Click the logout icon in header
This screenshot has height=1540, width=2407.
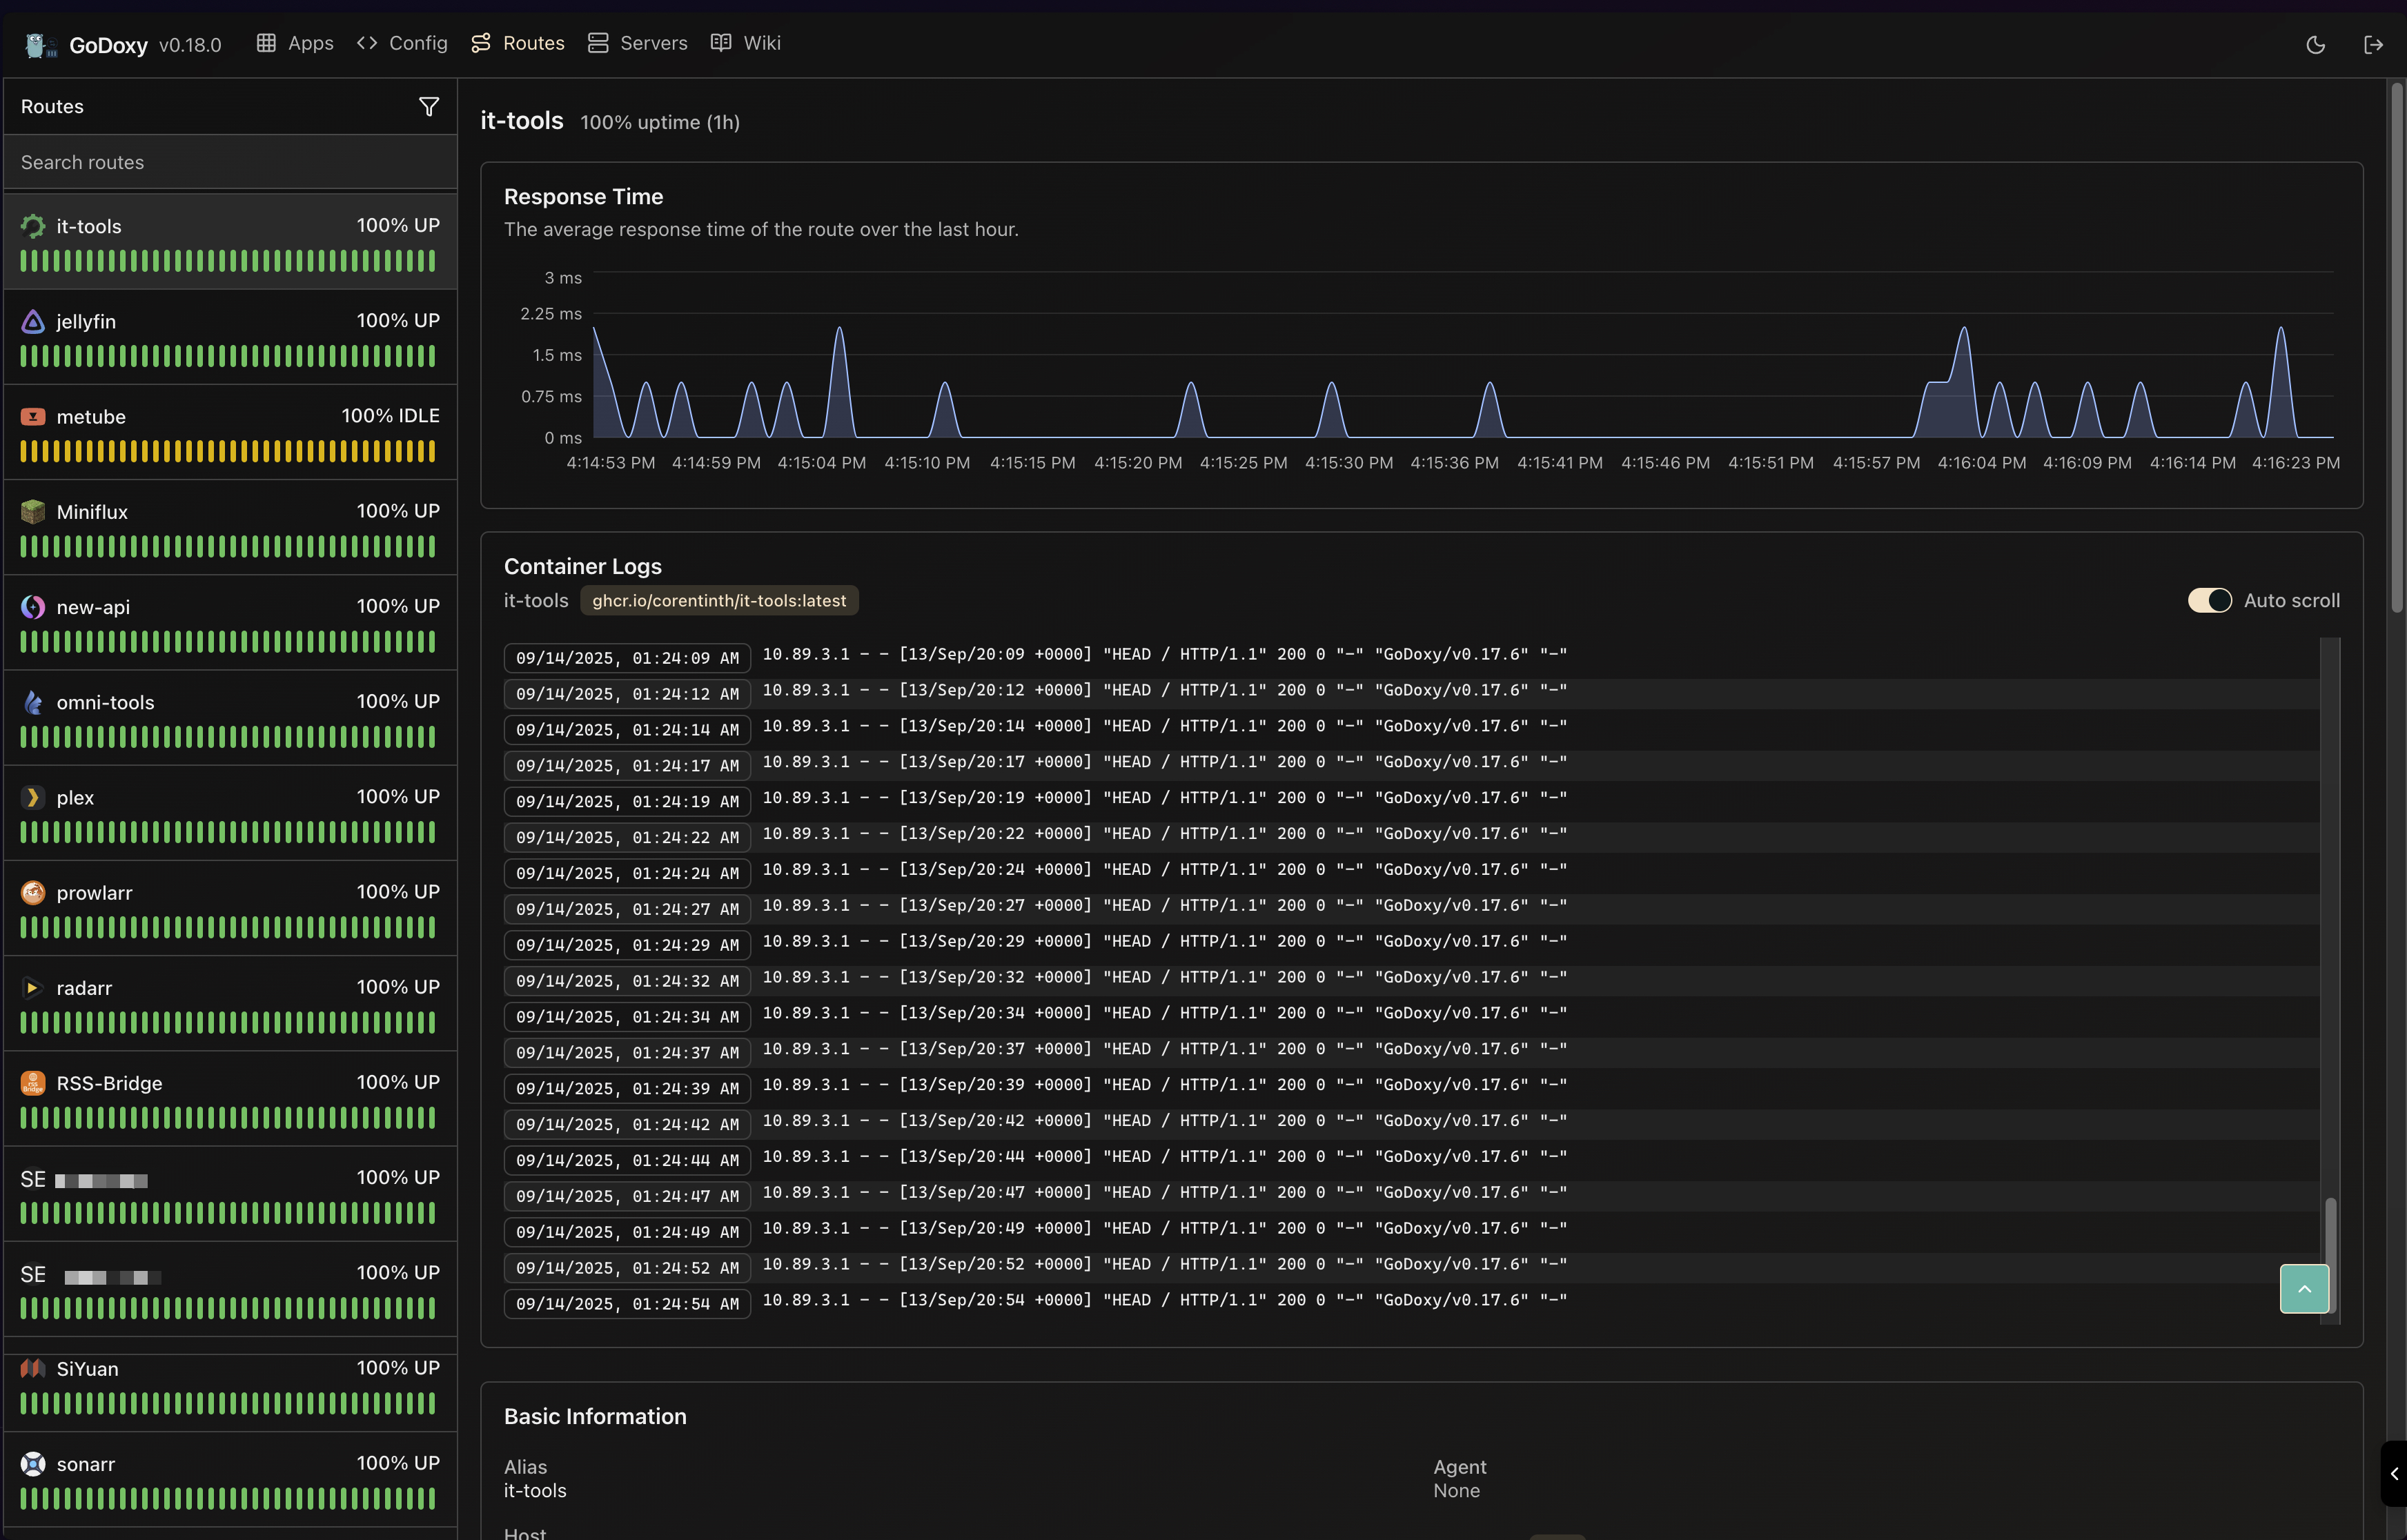point(2373,44)
